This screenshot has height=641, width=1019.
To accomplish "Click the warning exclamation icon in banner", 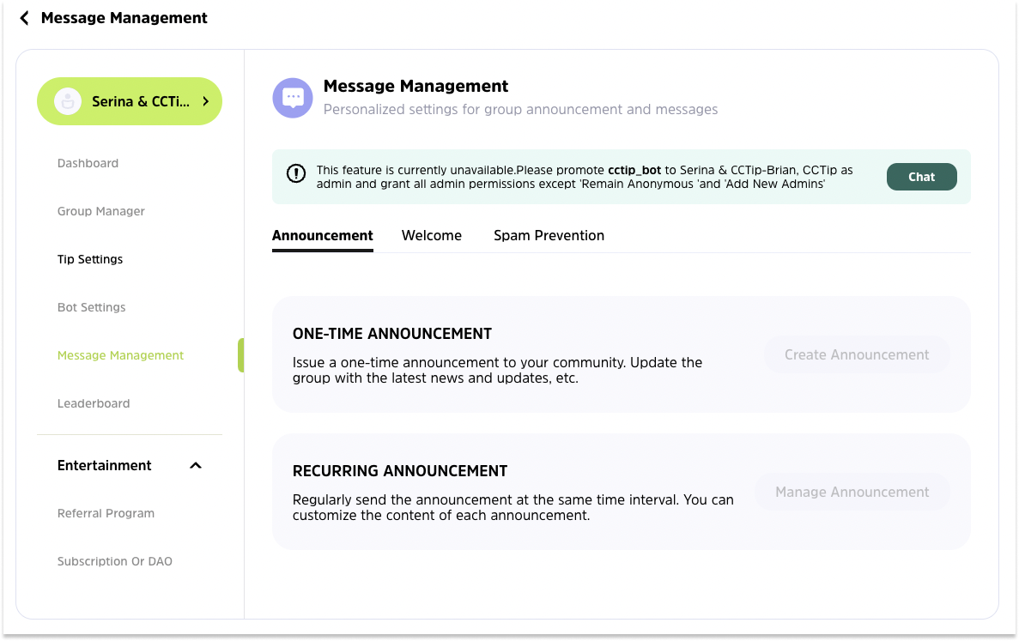I will click(x=296, y=174).
